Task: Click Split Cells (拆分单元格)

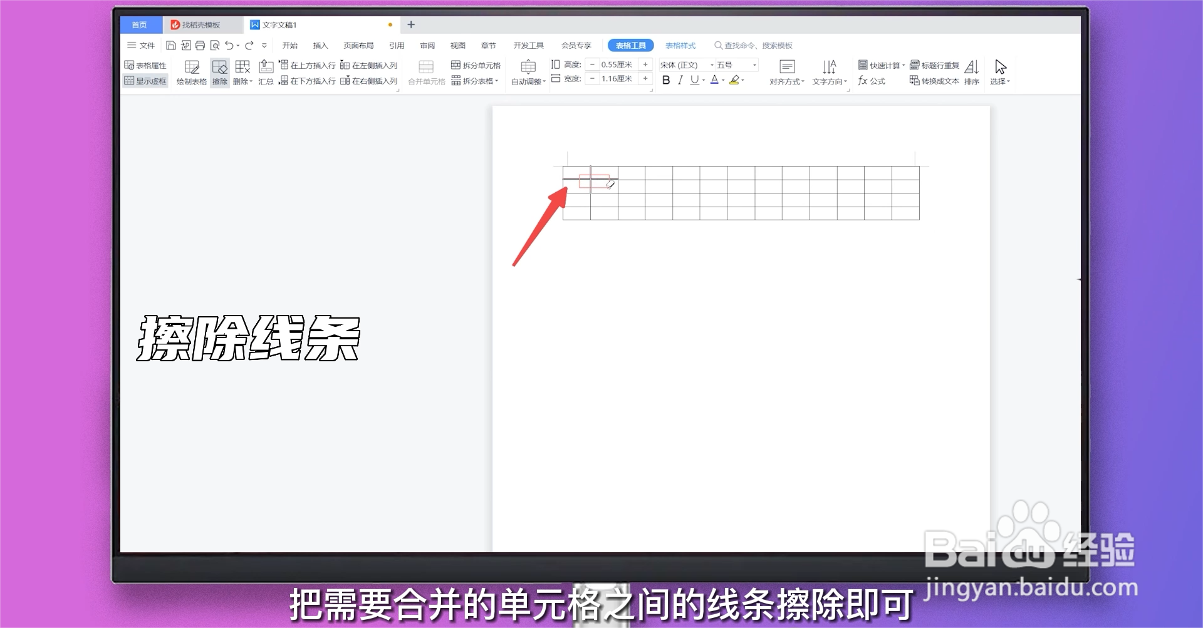Action: (x=476, y=65)
